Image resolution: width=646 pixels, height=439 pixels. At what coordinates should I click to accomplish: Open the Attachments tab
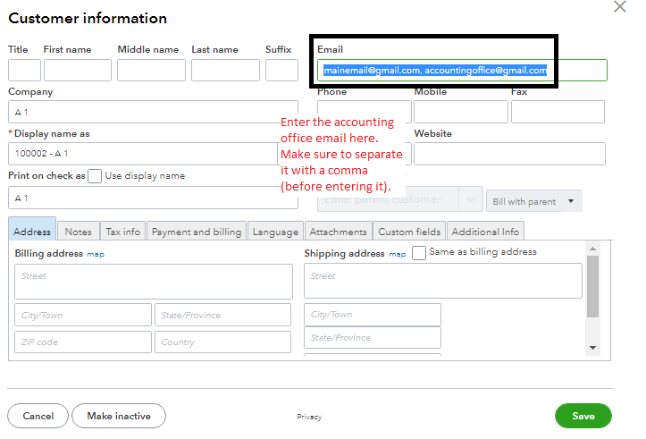click(x=339, y=232)
